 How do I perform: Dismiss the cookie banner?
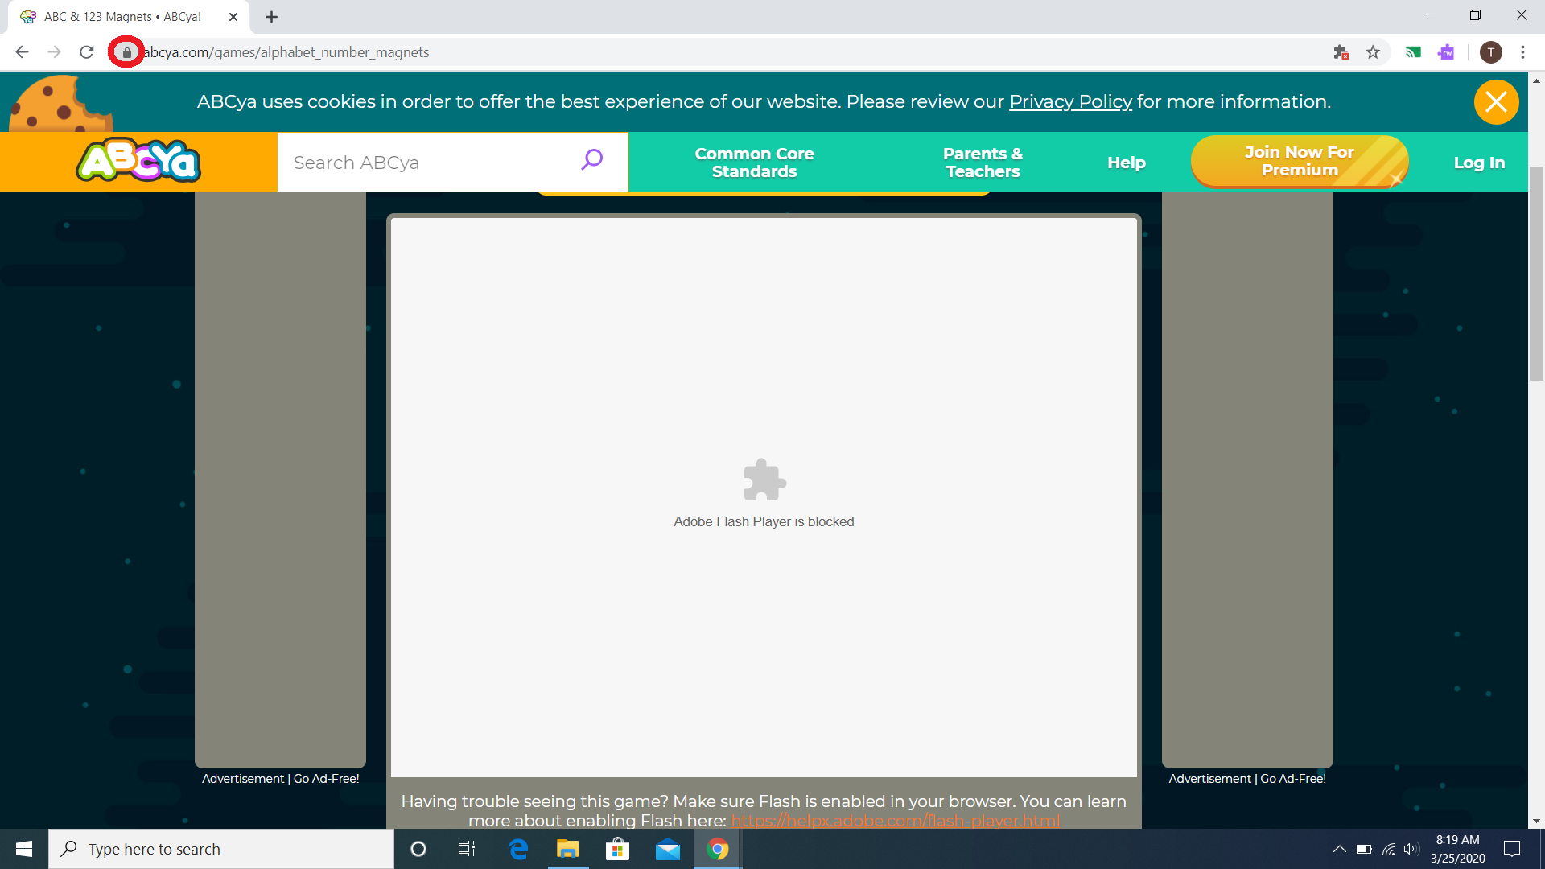(x=1496, y=102)
